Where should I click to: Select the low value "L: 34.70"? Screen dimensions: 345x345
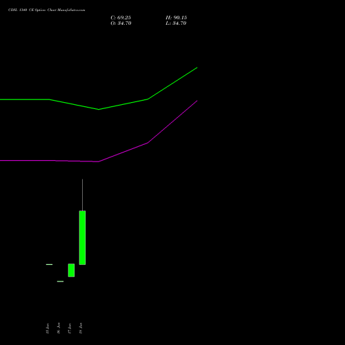176,23
